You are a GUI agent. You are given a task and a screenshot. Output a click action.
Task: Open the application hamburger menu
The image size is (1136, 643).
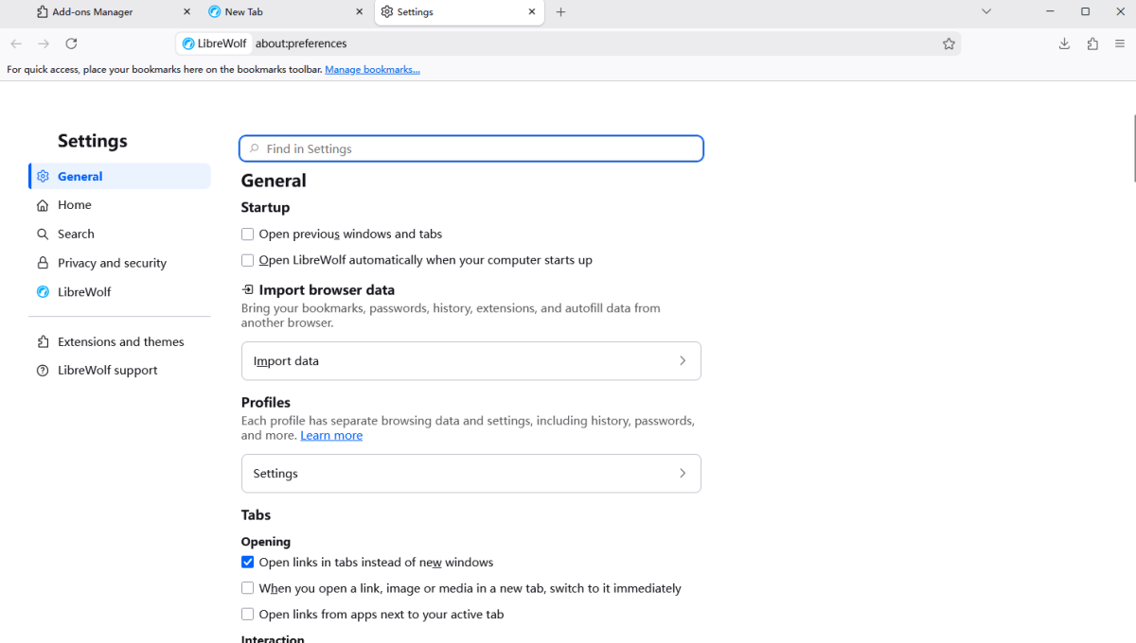click(x=1120, y=43)
